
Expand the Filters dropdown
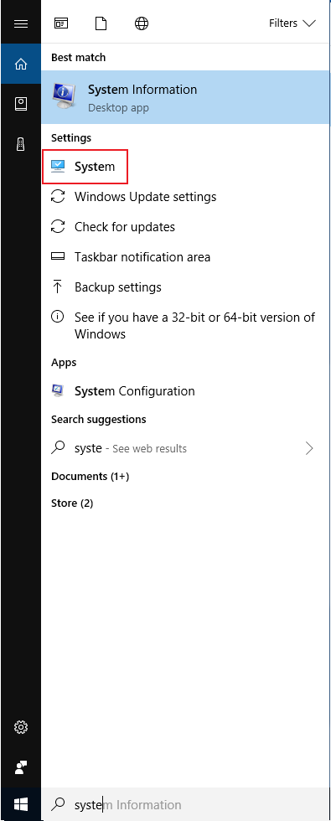292,23
